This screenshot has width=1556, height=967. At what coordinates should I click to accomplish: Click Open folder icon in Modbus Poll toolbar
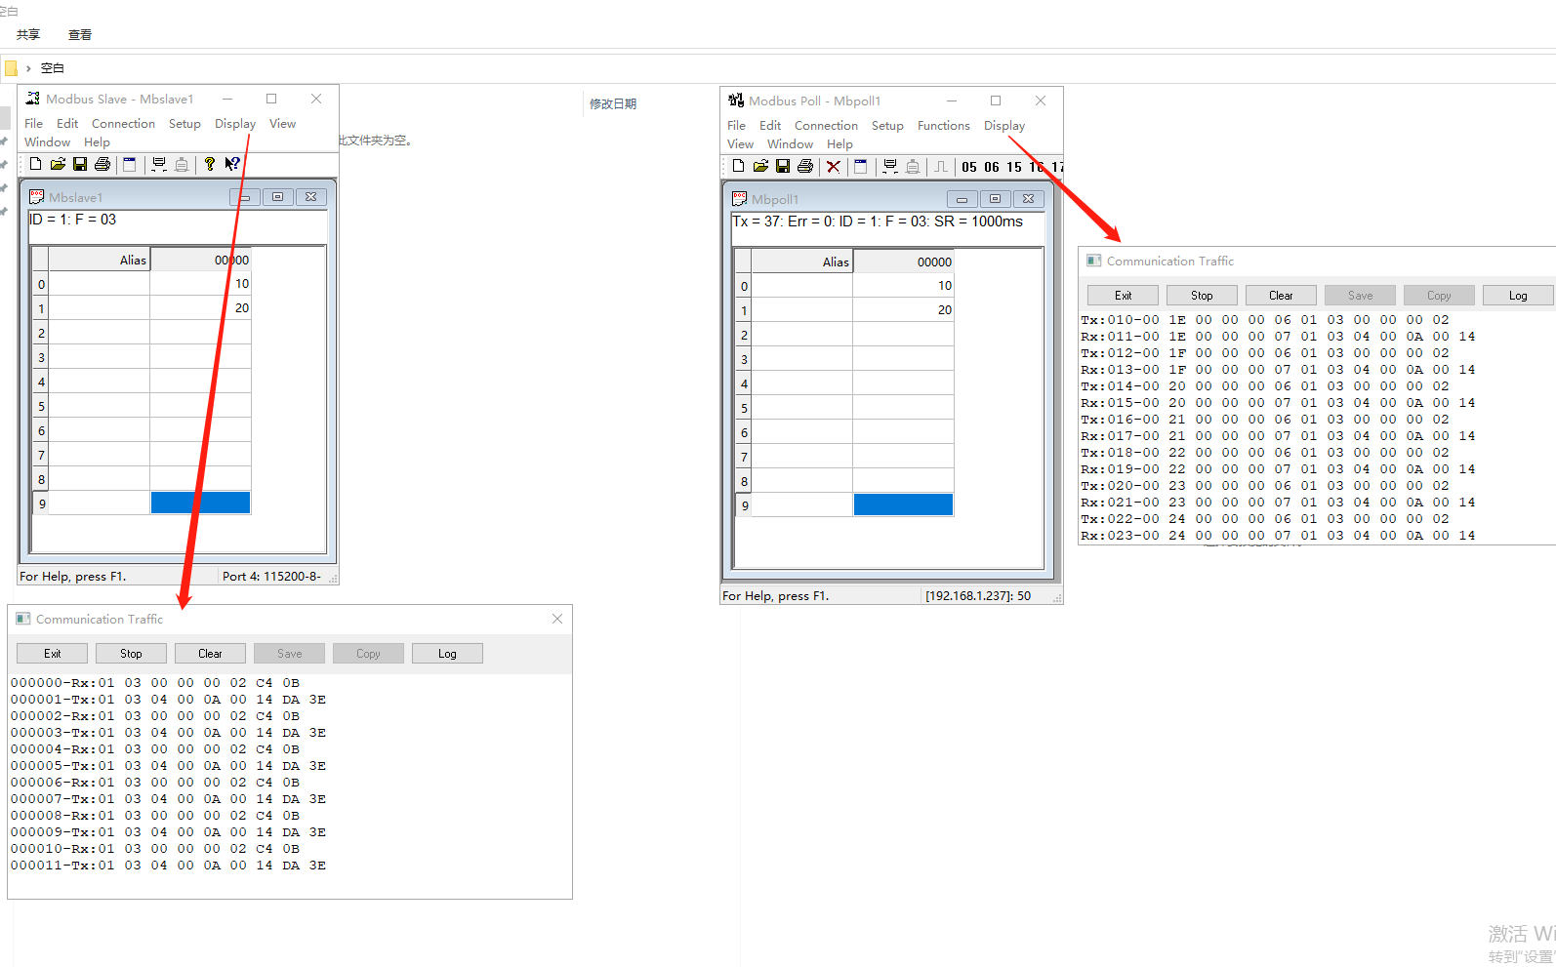tap(760, 166)
